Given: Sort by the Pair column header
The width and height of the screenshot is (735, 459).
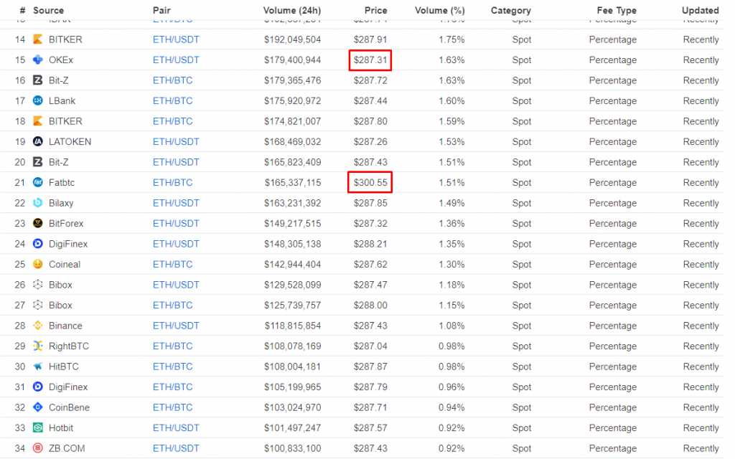Looking at the screenshot, I should click(x=161, y=10).
